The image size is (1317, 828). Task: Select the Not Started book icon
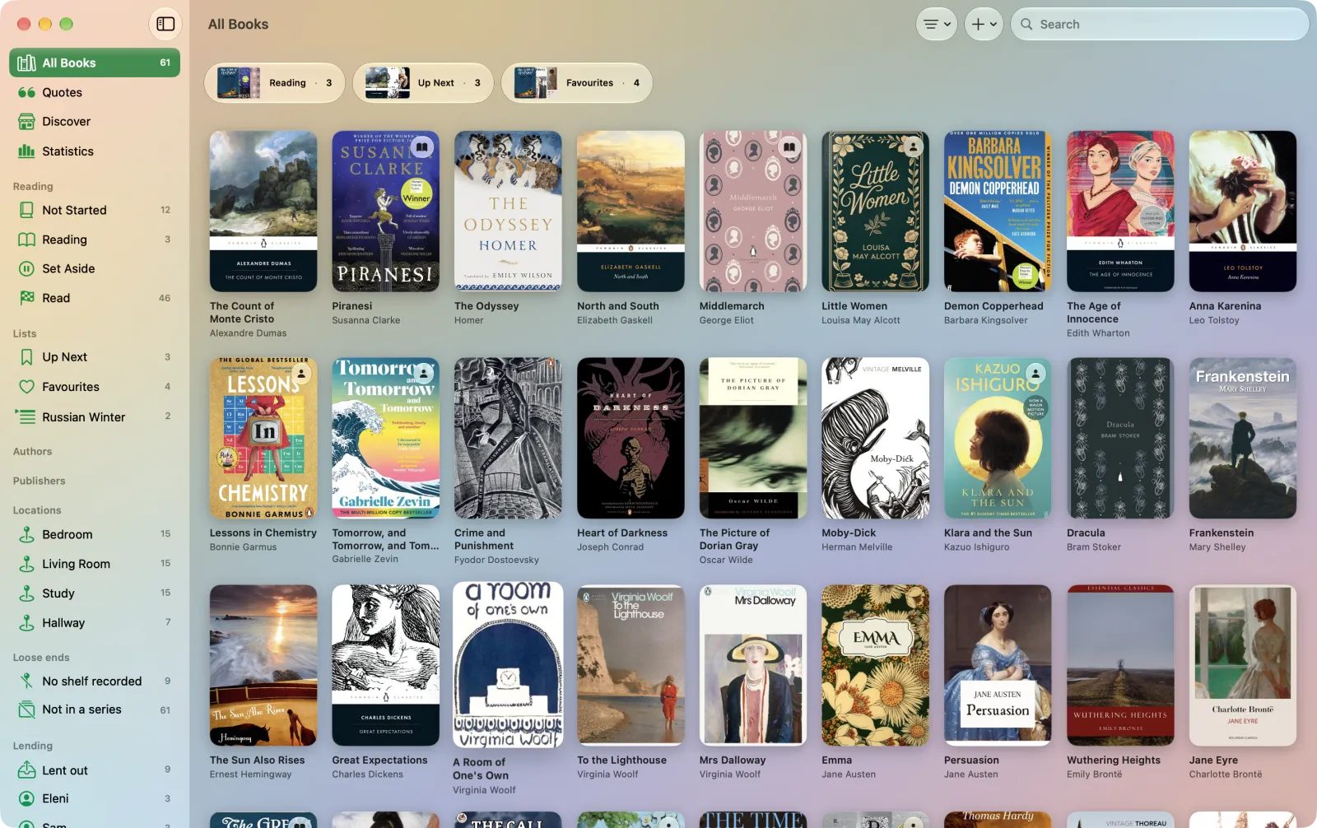(27, 210)
